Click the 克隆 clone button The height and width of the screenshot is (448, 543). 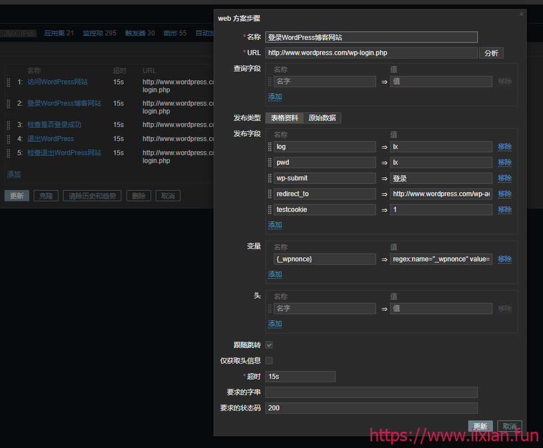(46, 196)
